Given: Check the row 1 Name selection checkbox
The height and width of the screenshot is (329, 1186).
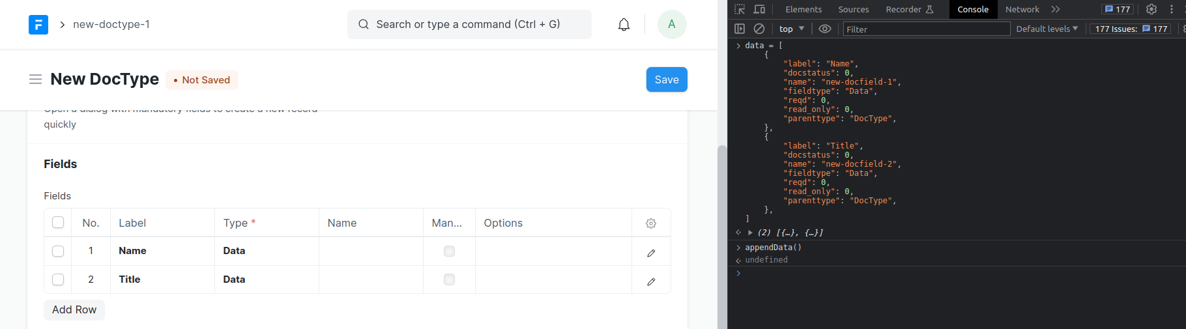Looking at the screenshot, I should 58,251.
